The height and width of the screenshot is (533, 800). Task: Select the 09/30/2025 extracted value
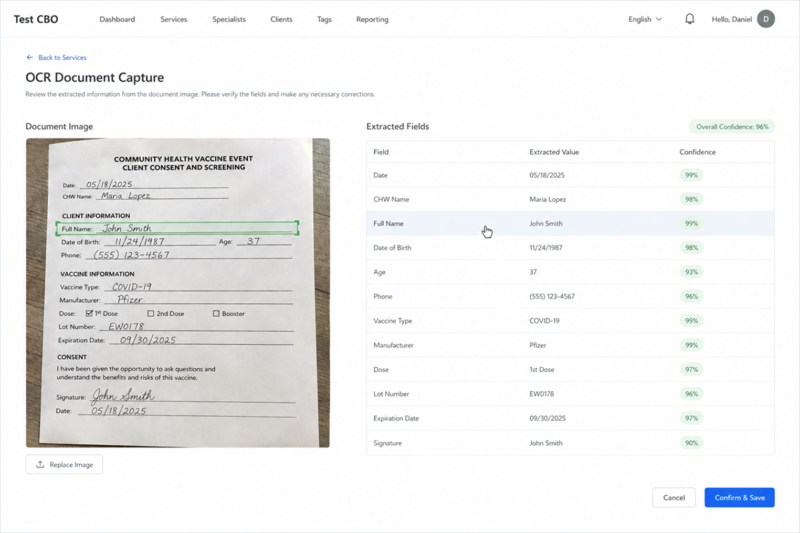[x=548, y=418]
